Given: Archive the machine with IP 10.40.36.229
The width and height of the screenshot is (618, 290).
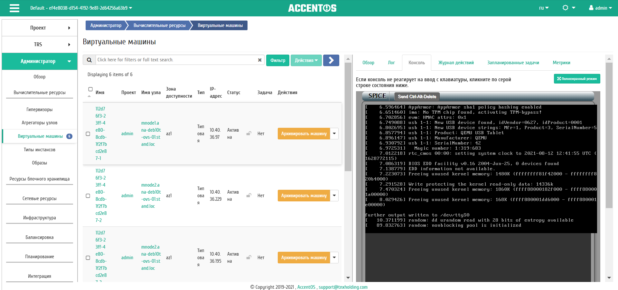Looking at the screenshot, I should point(304,196).
